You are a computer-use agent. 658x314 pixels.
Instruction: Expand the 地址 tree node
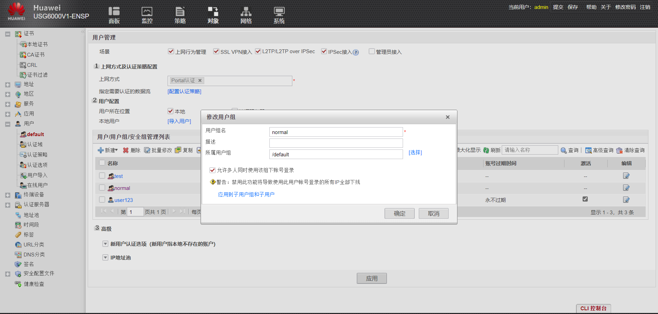point(8,85)
